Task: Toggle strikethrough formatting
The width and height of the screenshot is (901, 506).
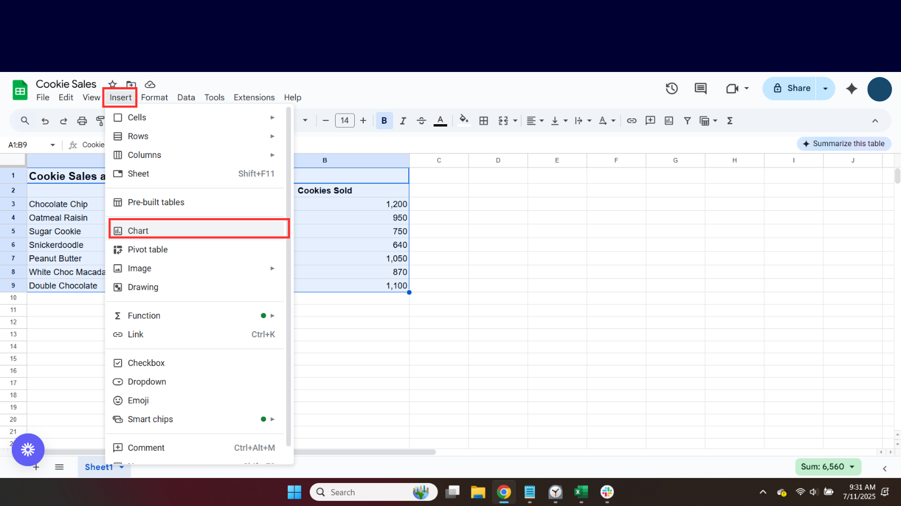Action: coord(421,121)
